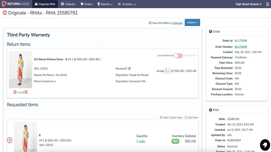Open the hamburger menu icon
This screenshot has width=271, height=152.
tap(267, 4)
